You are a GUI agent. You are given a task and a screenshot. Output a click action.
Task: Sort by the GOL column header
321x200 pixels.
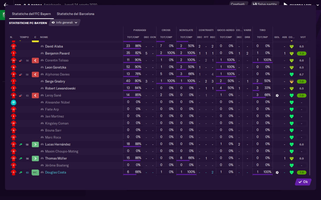[277, 37]
